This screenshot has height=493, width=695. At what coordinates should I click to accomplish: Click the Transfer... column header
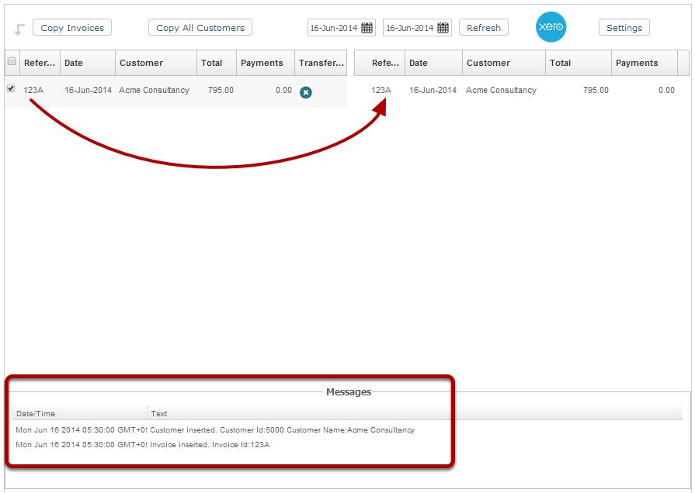pos(321,63)
